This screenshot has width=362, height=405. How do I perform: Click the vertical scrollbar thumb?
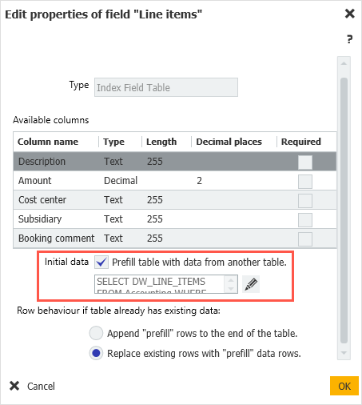[344, 211]
